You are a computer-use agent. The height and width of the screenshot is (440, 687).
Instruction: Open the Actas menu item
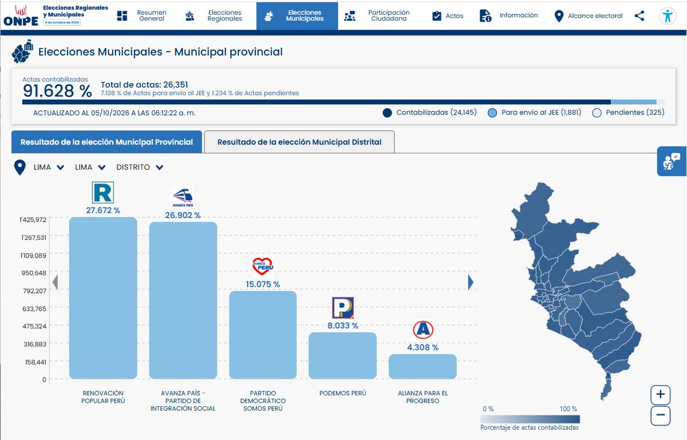click(447, 16)
